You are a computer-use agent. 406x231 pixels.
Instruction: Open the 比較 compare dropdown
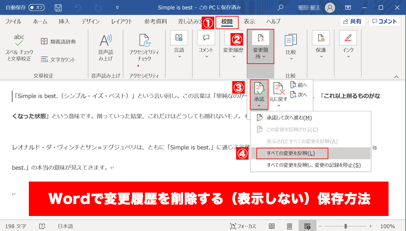(x=291, y=47)
